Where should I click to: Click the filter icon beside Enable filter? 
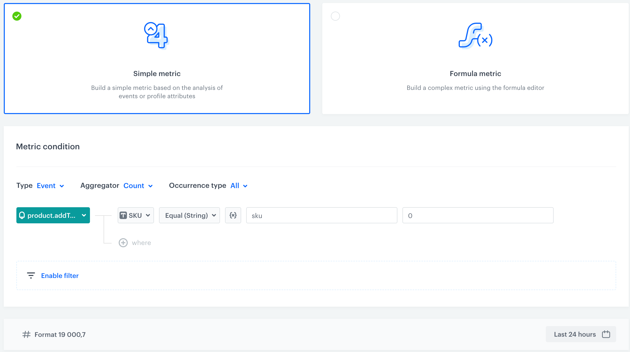click(x=31, y=275)
